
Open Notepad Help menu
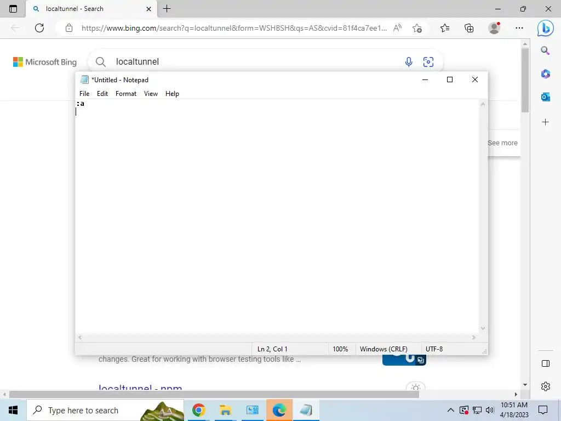pos(172,93)
